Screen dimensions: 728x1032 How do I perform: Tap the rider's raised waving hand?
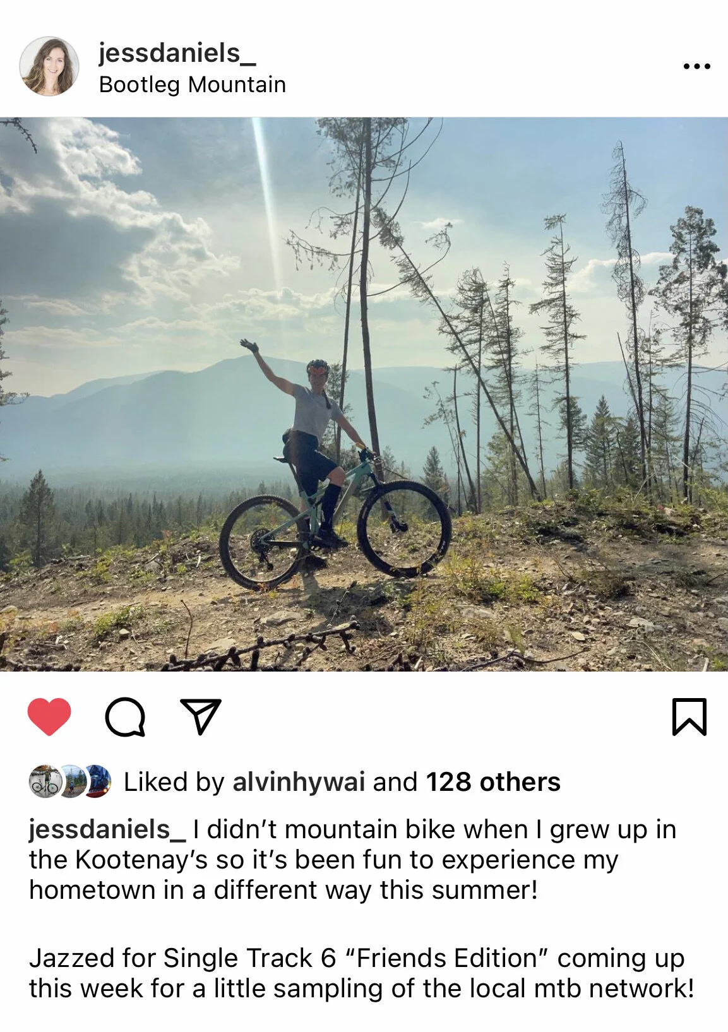coord(249,345)
